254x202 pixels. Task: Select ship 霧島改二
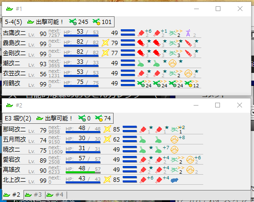tap(14, 43)
